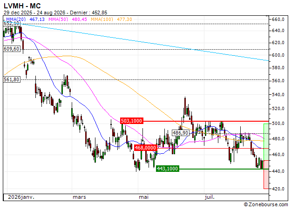Viewport: 291px width, 209px height.
Task: Click the 640,0 axis value
Action: point(278,31)
